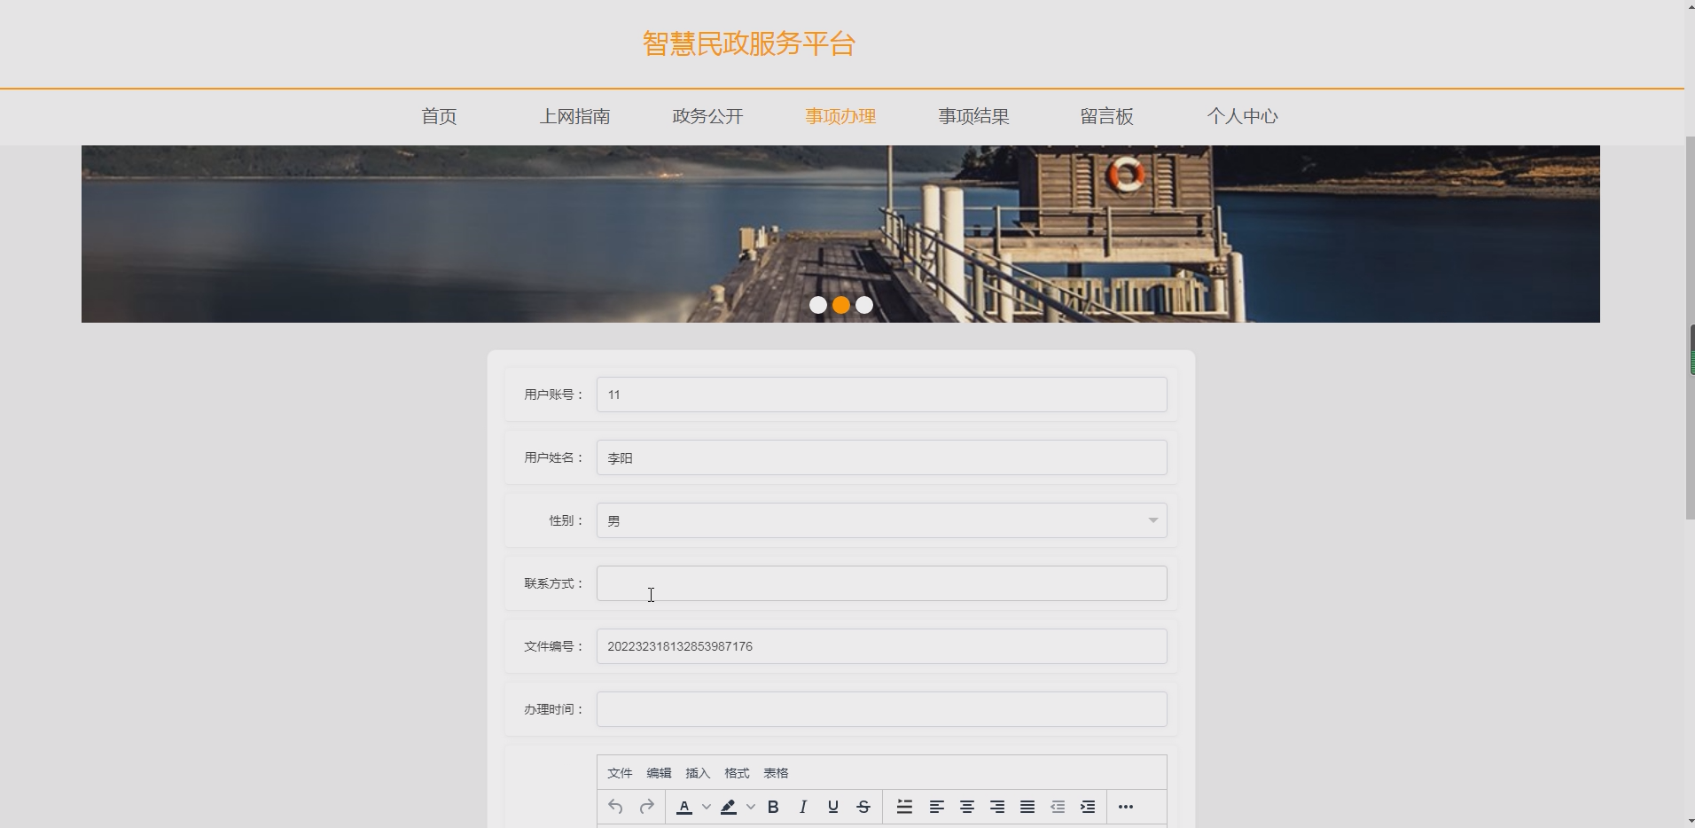The width and height of the screenshot is (1695, 828).
Task: Click the lake pier banner image
Action: tap(840, 234)
